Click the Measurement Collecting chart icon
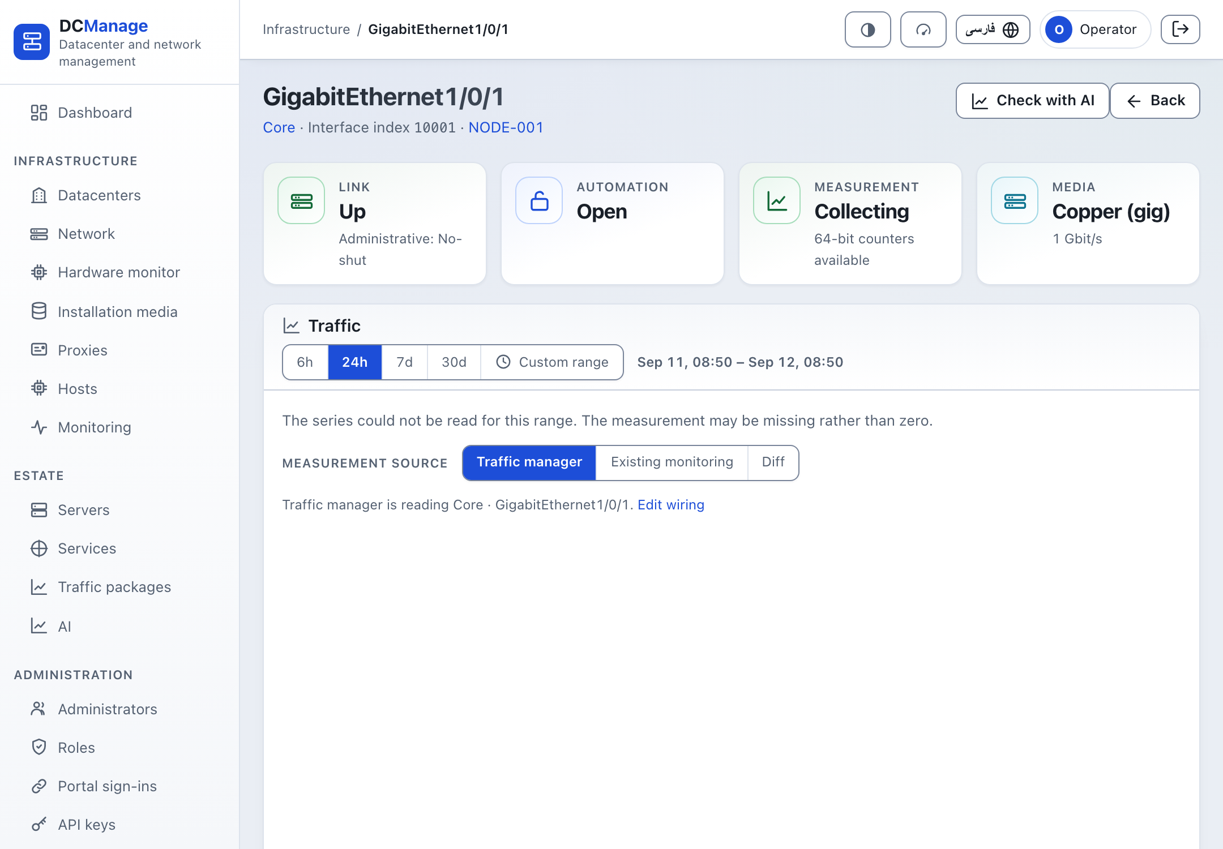The image size is (1223, 849). pyautogui.click(x=777, y=200)
